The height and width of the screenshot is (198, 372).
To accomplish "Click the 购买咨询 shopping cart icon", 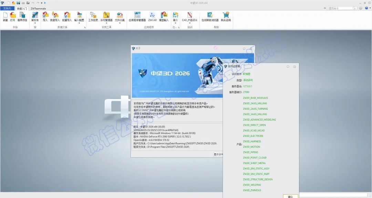I will (x=226, y=15).
